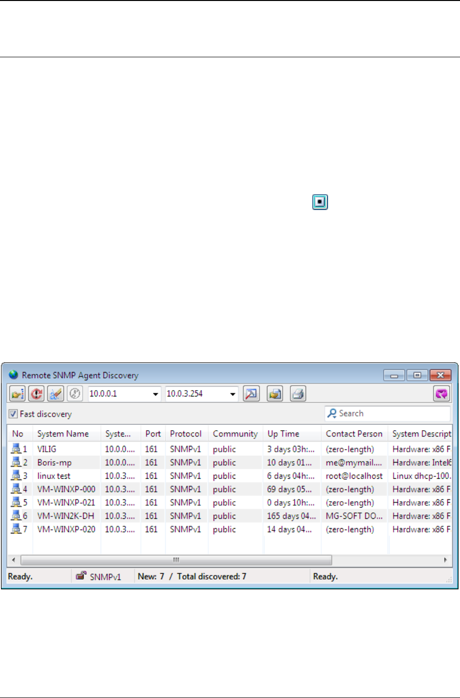Open the start address 10.0.0.1 dropdown

(x=155, y=394)
